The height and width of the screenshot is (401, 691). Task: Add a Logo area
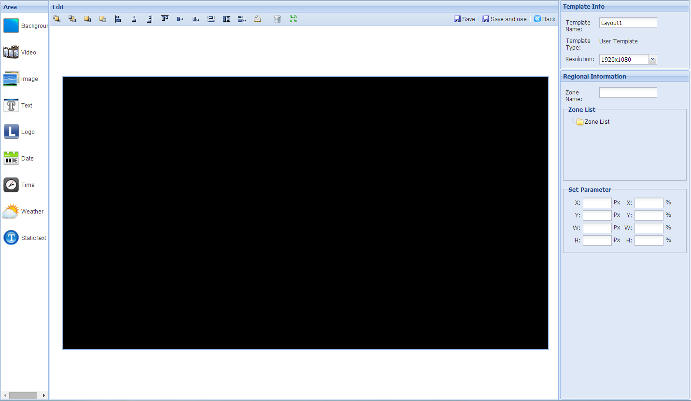(19, 132)
